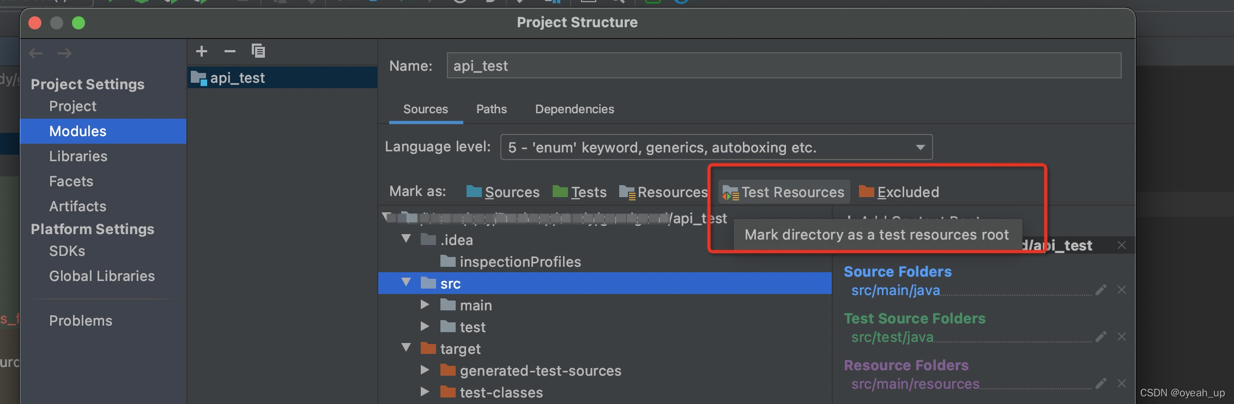Remove the api_test content root

point(1121,246)
